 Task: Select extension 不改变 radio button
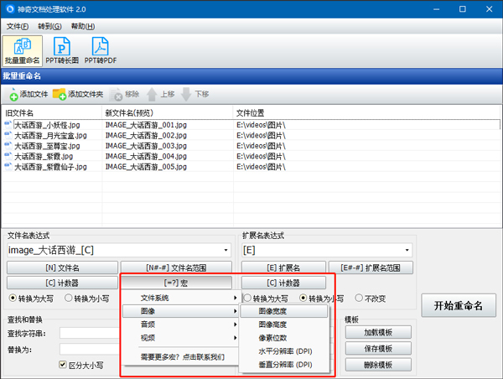point(359,299)
